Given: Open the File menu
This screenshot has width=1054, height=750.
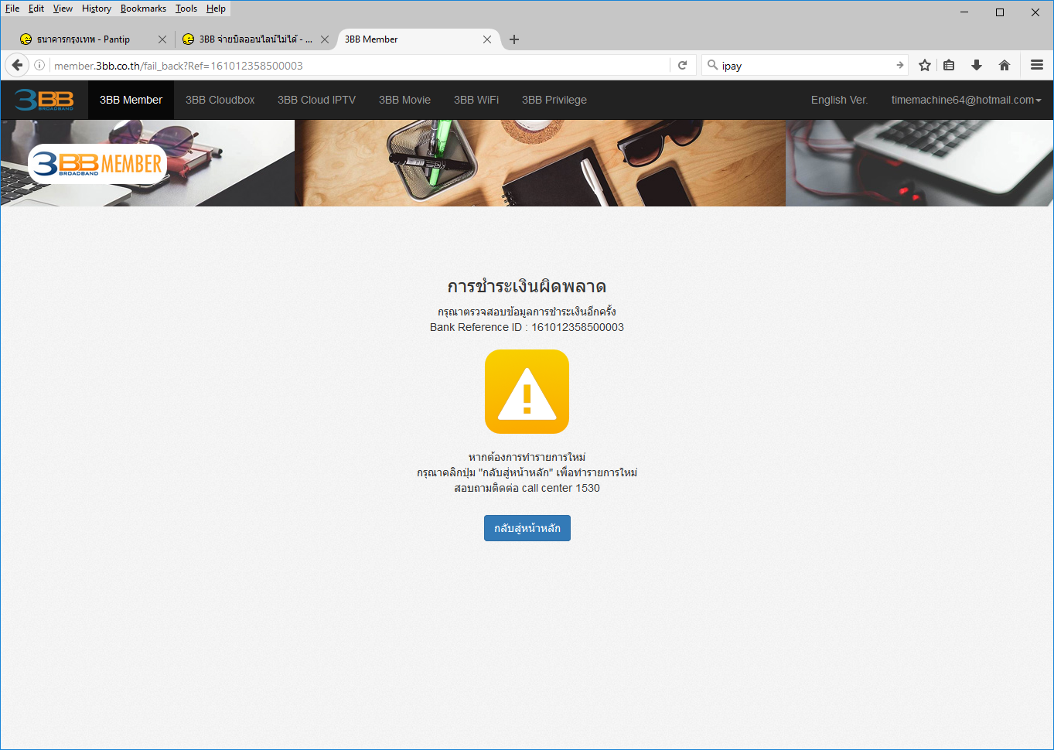Looking at the screenshot, I should 12,9.
